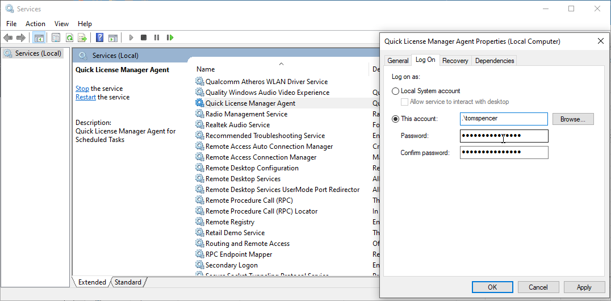The height and width of the screenshot is (301, 611).
Task: Click the Restart the service link
Action: [86, 97]
